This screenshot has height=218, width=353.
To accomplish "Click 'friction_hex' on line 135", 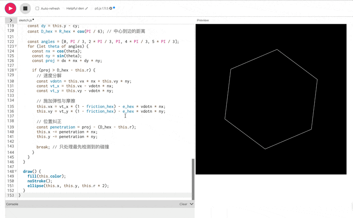I will pyautogui.click(x=100, y=107).
